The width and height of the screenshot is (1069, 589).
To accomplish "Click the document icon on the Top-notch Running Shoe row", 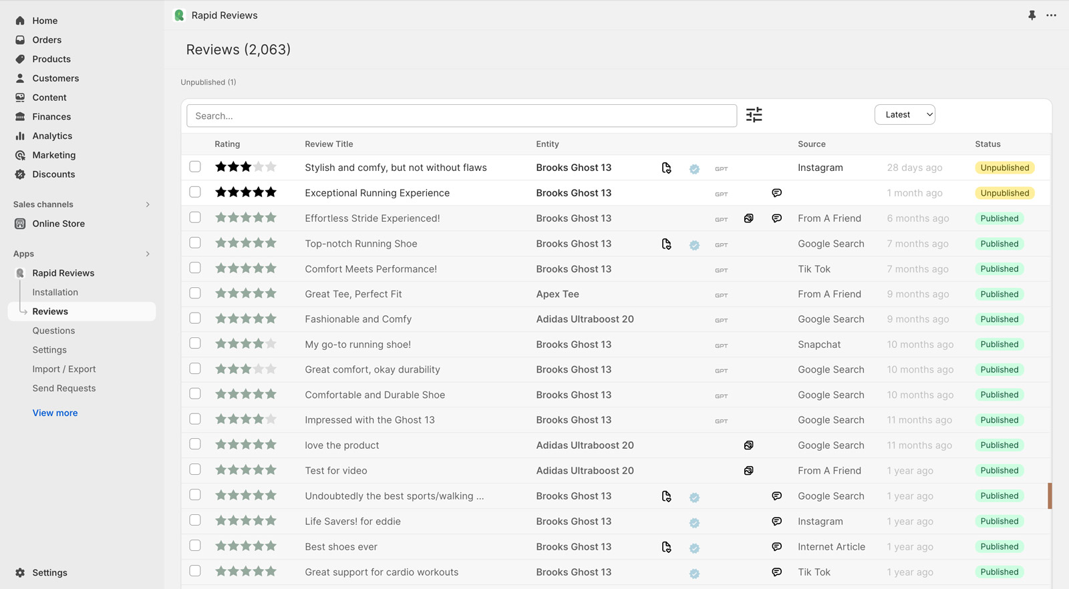I will point(666,244).
